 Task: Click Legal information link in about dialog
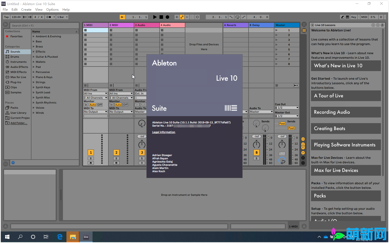[x=164, y=132]
